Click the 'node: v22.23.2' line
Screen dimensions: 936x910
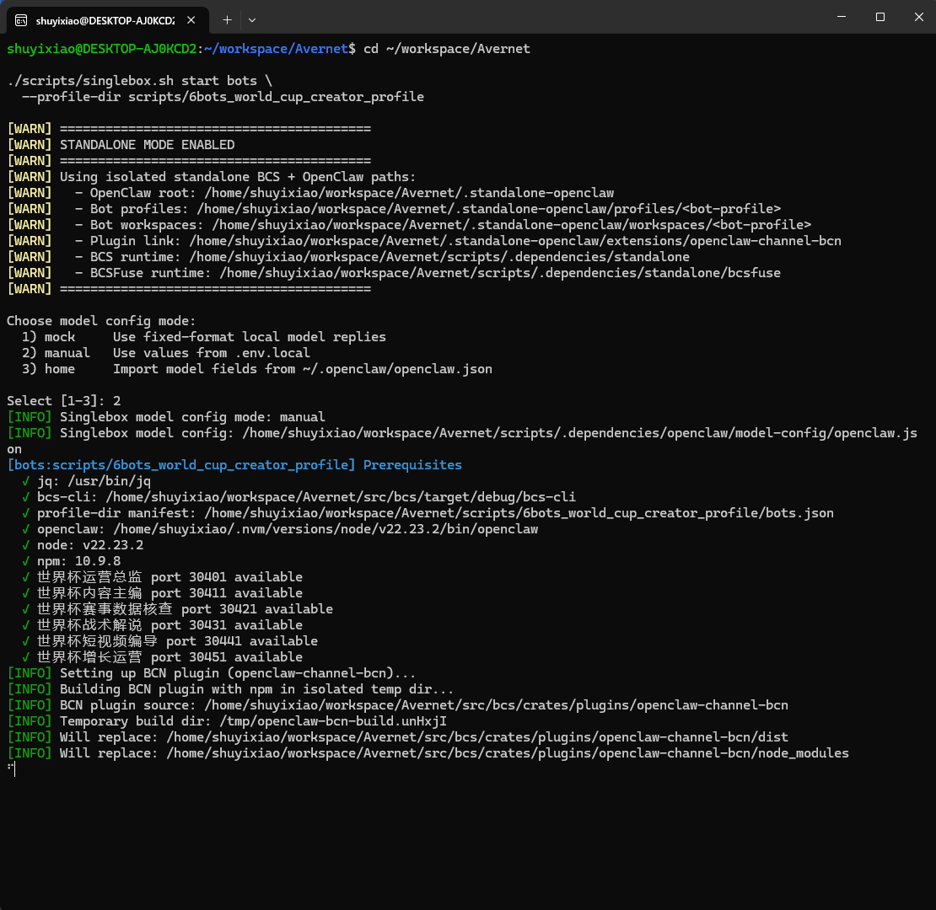coord(83,545)
